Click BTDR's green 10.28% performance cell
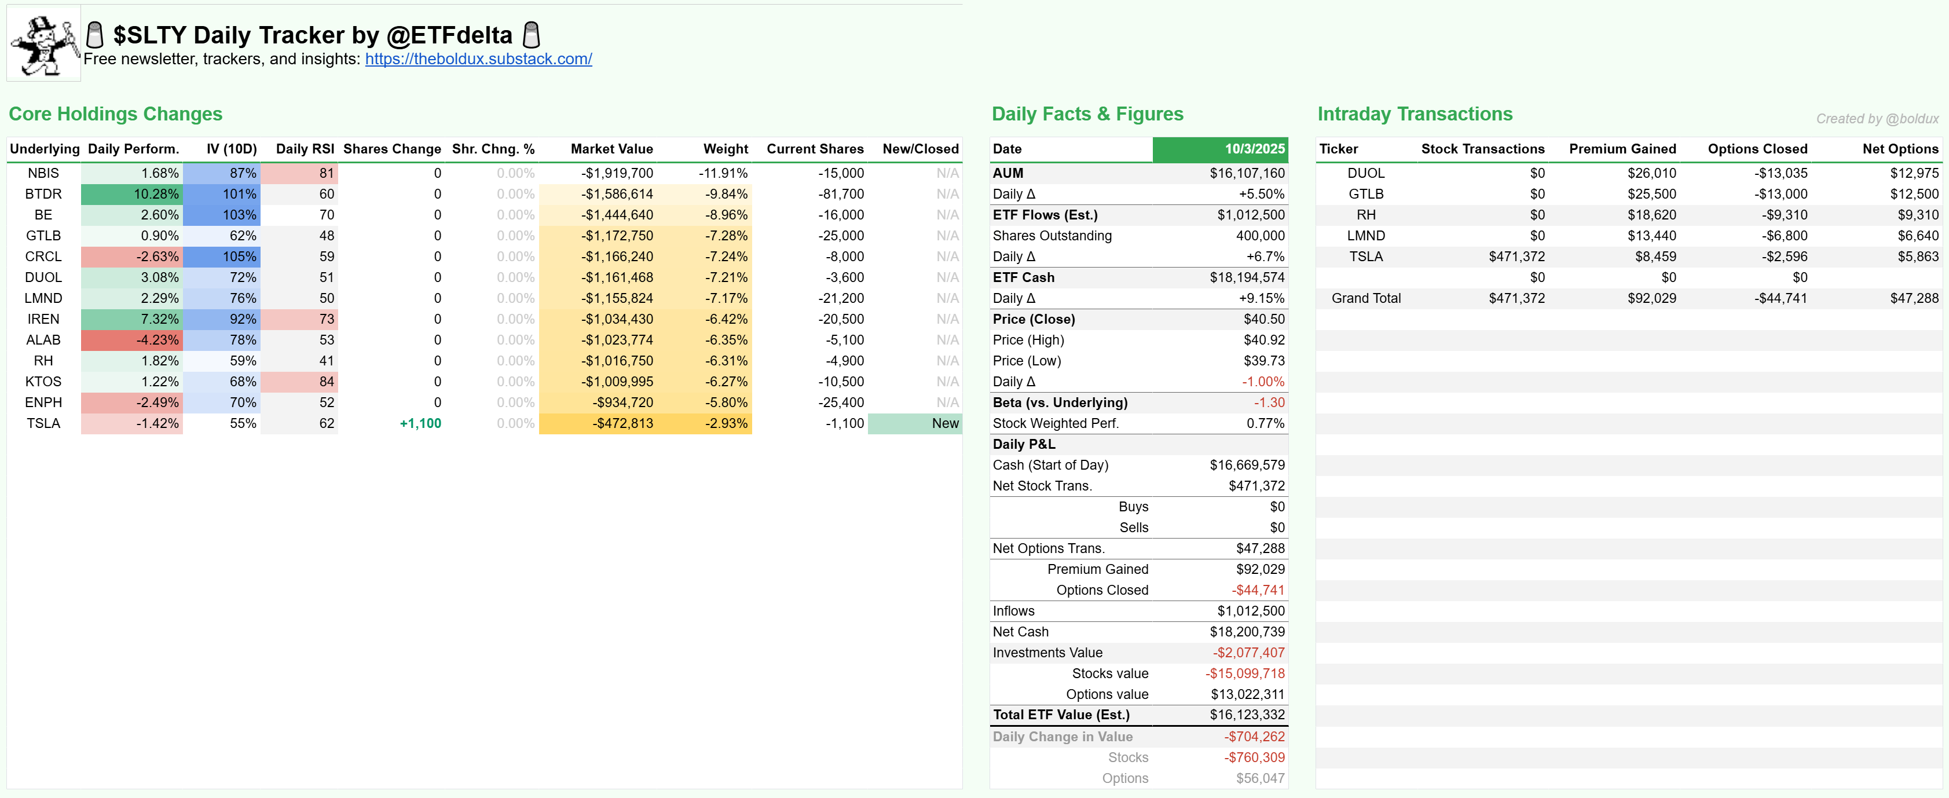The height and width of the screenshot is (798, 1949). point(133,195)
